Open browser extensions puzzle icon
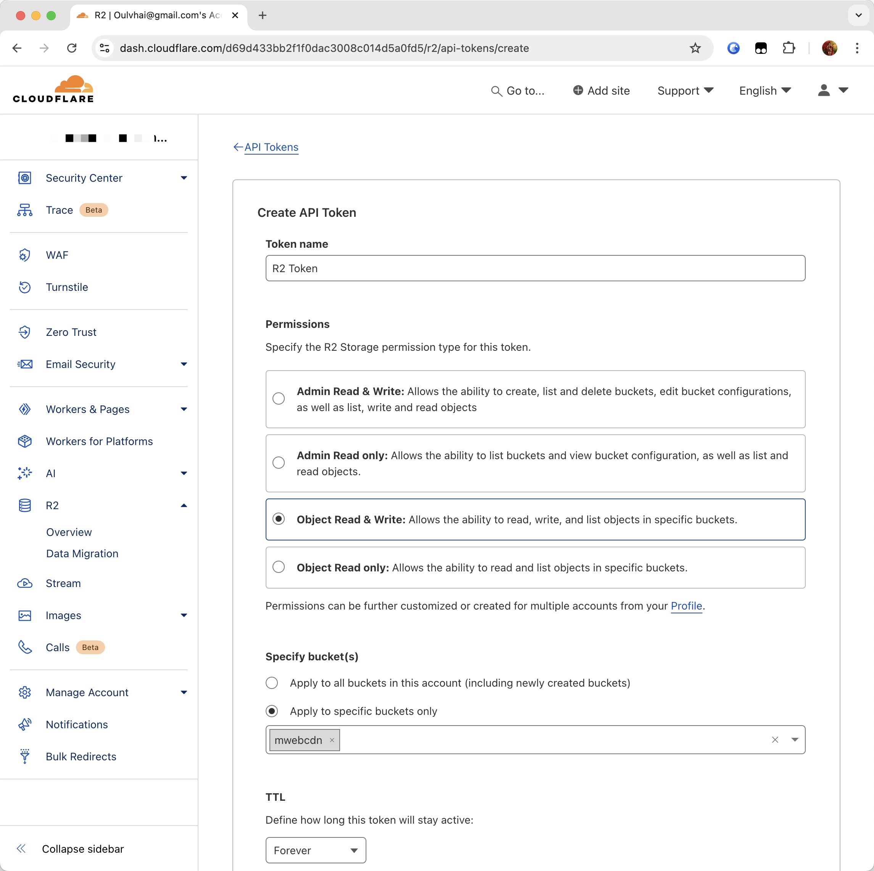This screenshot has width=874, height=871. (789, 48)
